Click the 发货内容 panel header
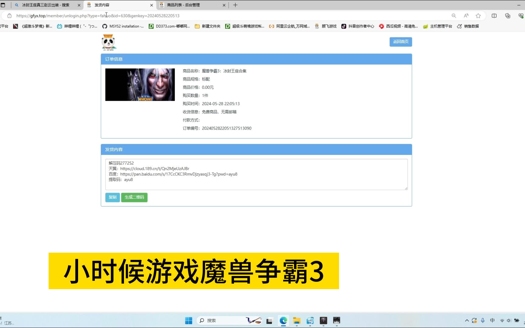Viewport: 525px width, 328px height. (x=256, y=150)
